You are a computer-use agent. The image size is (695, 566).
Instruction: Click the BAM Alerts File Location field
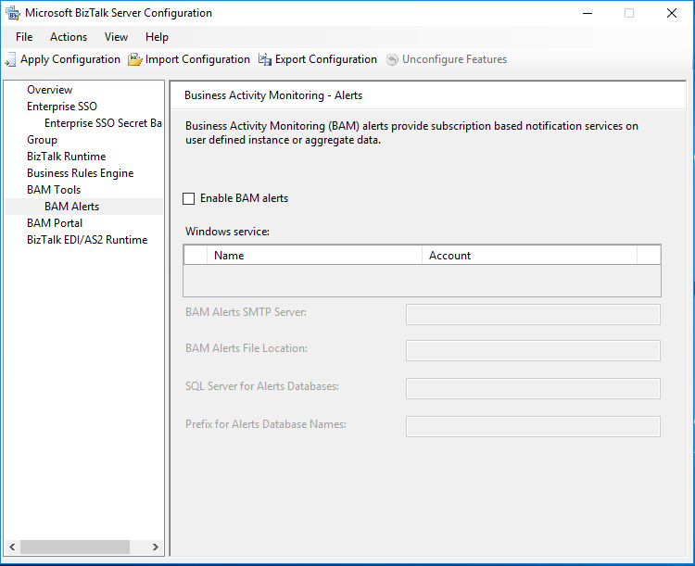point(533,351)
